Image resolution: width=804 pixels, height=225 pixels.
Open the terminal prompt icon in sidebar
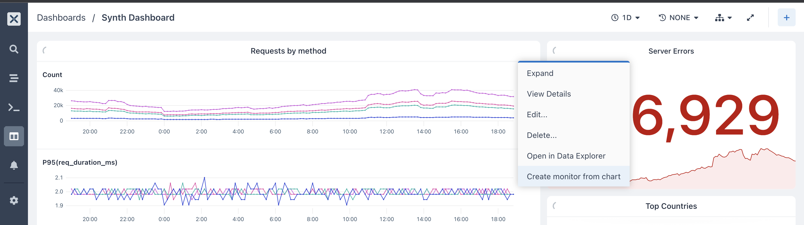point(14,108)
